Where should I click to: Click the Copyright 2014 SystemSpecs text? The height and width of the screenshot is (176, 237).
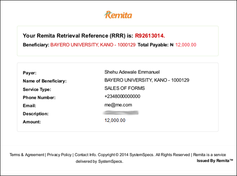(126, 155)
